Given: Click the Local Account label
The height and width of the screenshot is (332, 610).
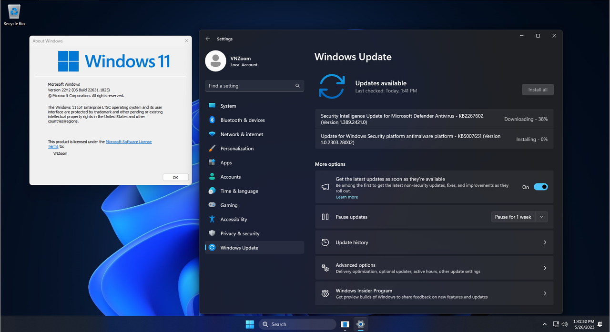Looking at the screenshot, I should 244,65.
